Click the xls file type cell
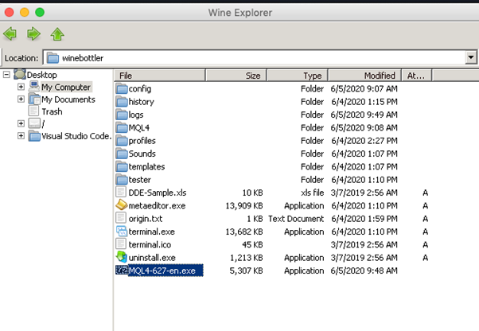This screenshot has height=331, width=479. coord(312,193)
